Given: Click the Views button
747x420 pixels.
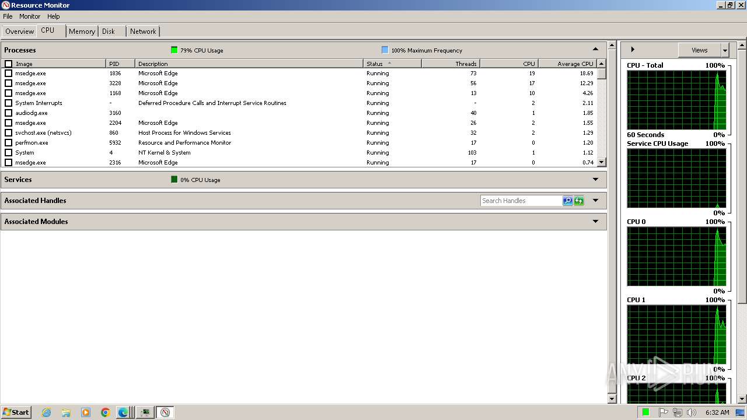Looking at the screenshot, I should 699,50.
